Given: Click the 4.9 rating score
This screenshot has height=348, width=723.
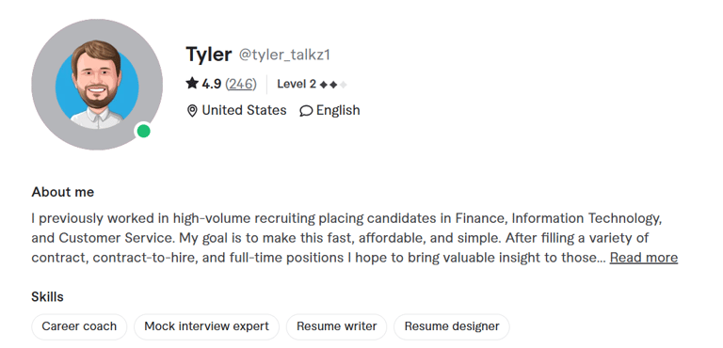Looking at the screenshot, I should [x=212, y=84].
